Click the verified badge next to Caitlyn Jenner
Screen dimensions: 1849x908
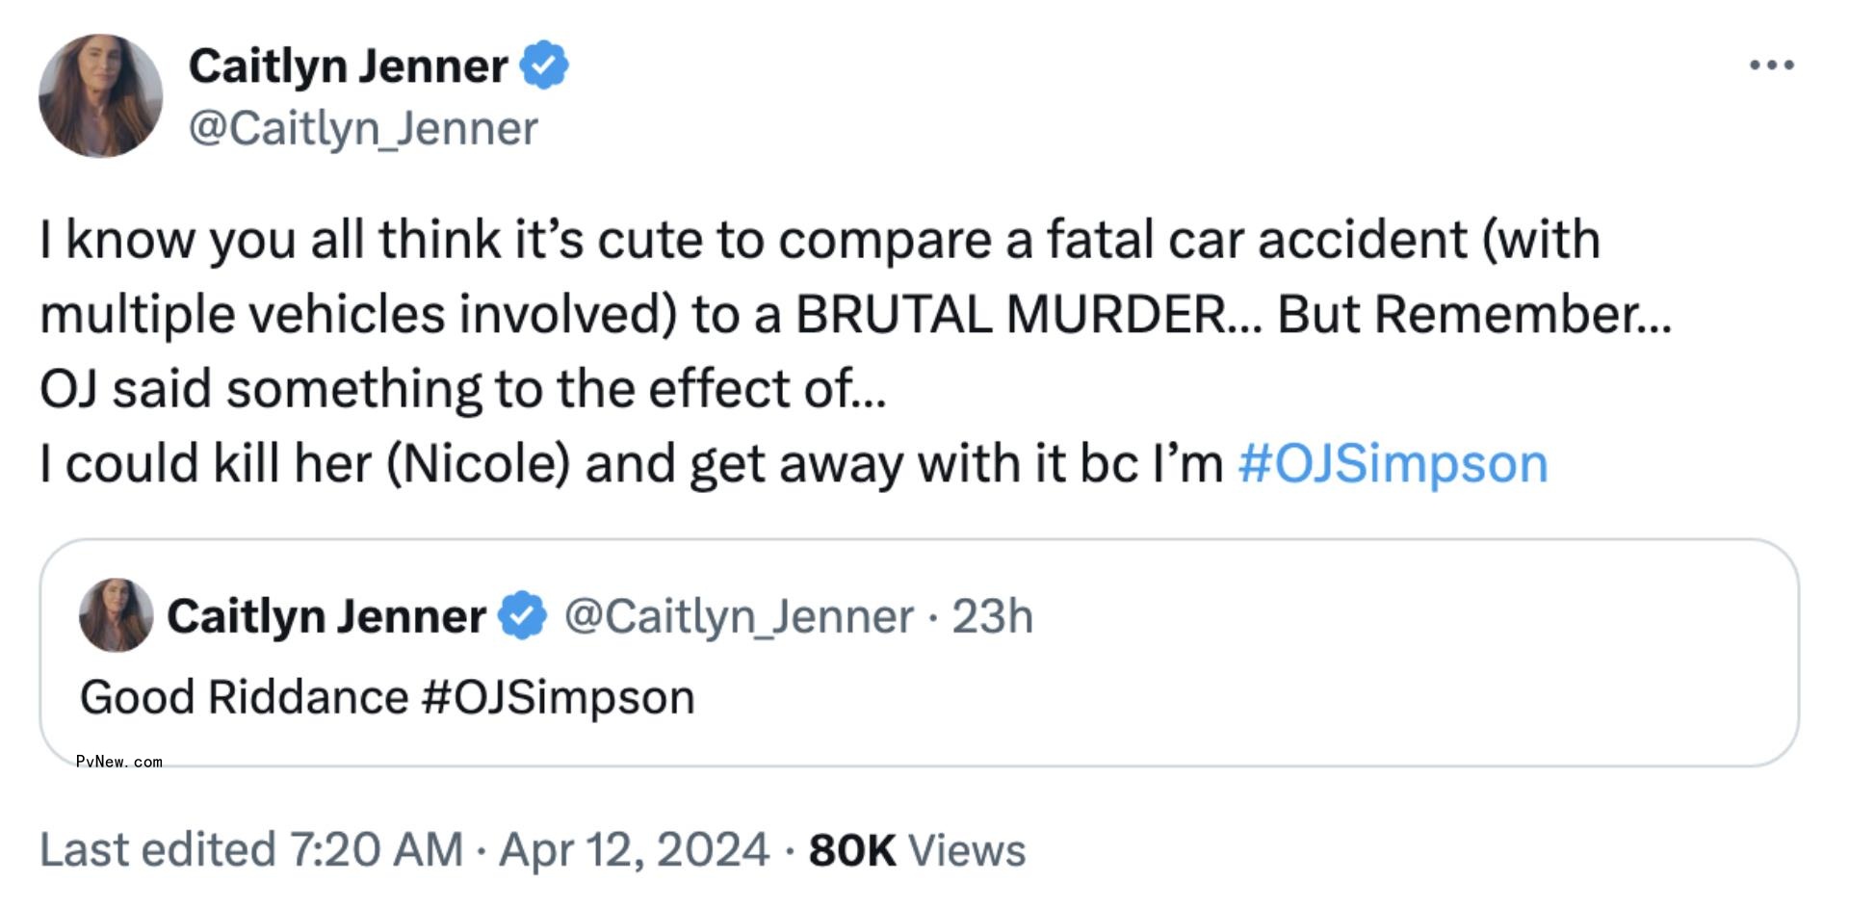point(545,64)
